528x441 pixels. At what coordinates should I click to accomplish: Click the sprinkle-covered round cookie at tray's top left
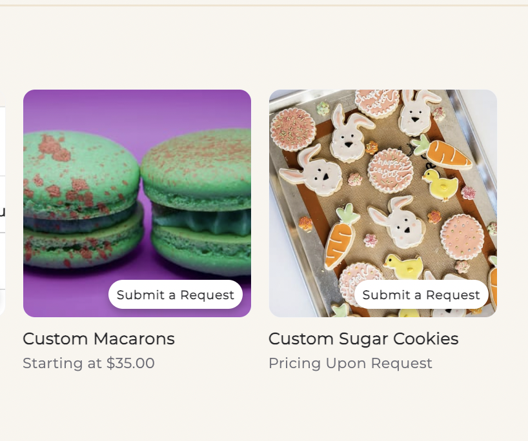293,129
